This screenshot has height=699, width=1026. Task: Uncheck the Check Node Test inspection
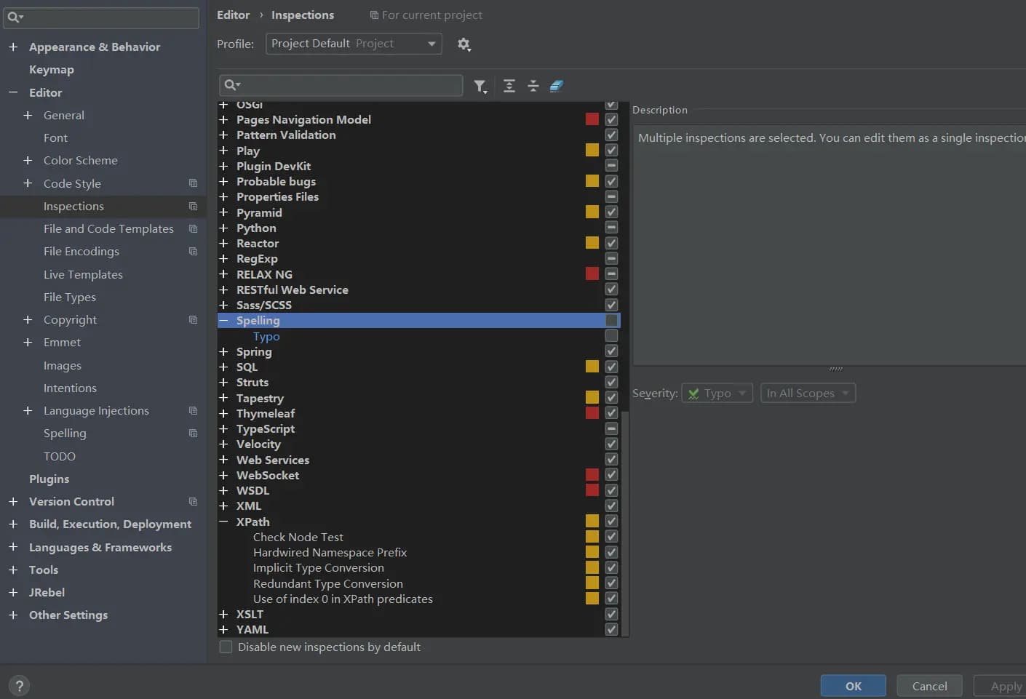pyautogui.click(x=611, y=537)
